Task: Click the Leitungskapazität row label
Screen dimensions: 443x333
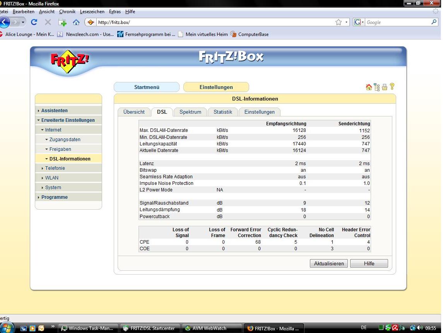Action: 158,144
